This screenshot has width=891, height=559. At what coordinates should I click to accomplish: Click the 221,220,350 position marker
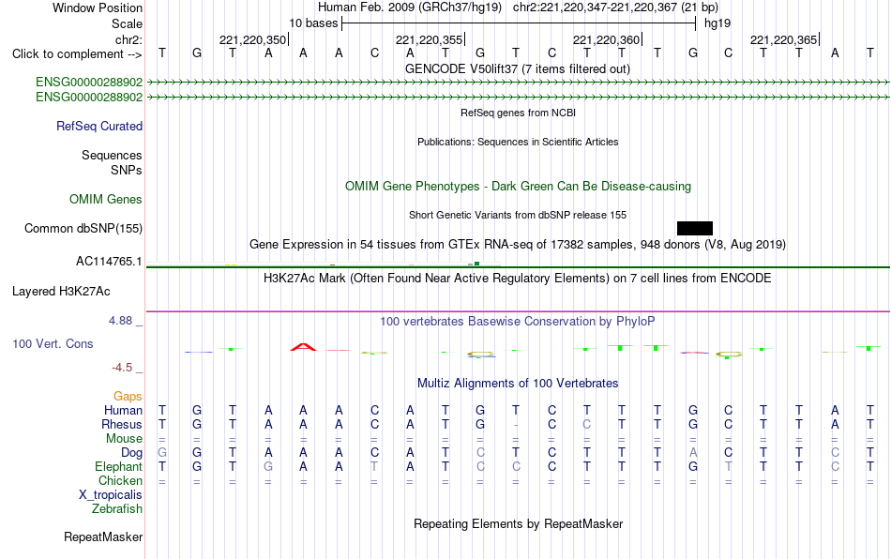coord(253,39)
